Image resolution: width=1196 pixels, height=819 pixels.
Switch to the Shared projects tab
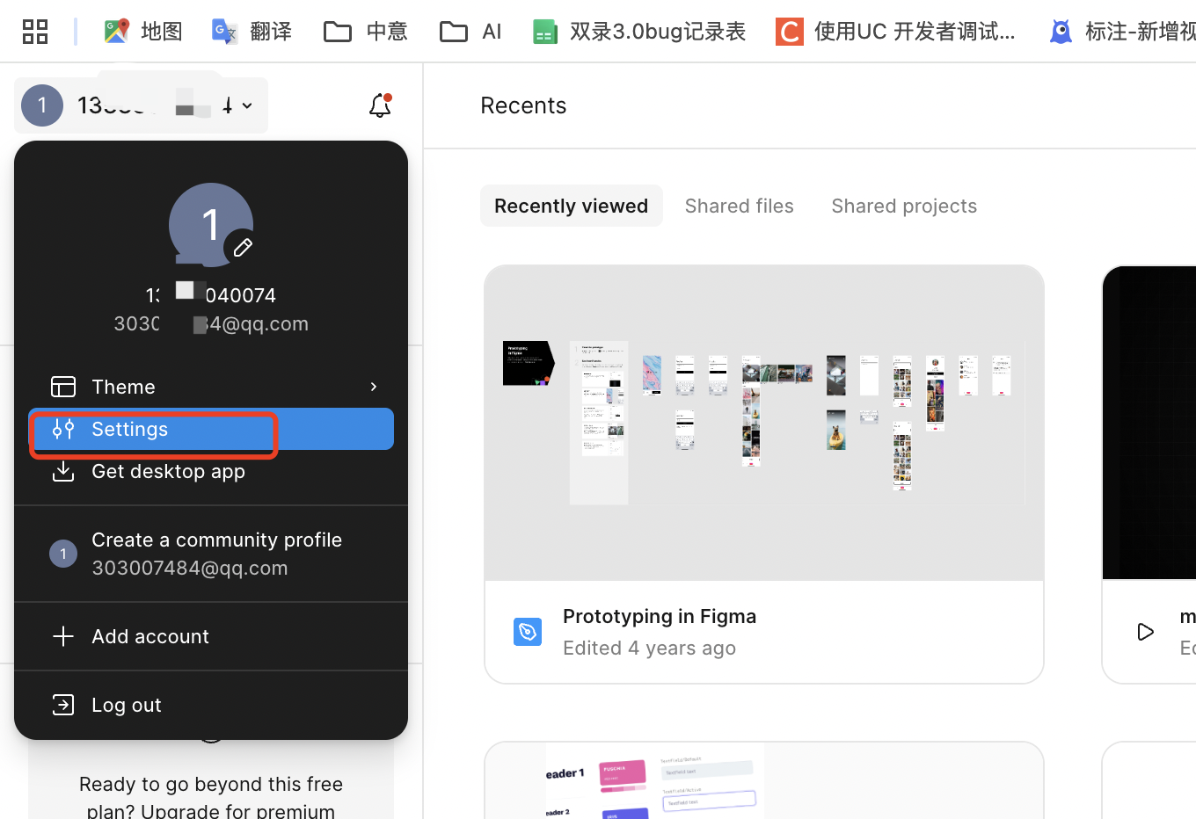(904, 206)
